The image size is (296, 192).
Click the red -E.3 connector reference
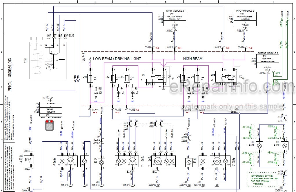(x=95, y=112)
